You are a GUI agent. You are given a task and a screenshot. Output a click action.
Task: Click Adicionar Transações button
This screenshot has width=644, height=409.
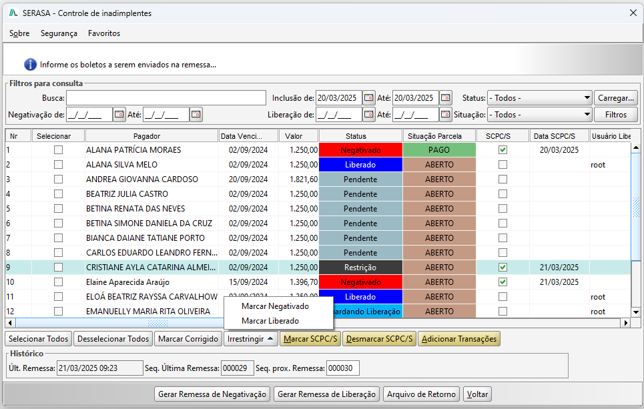458,339
